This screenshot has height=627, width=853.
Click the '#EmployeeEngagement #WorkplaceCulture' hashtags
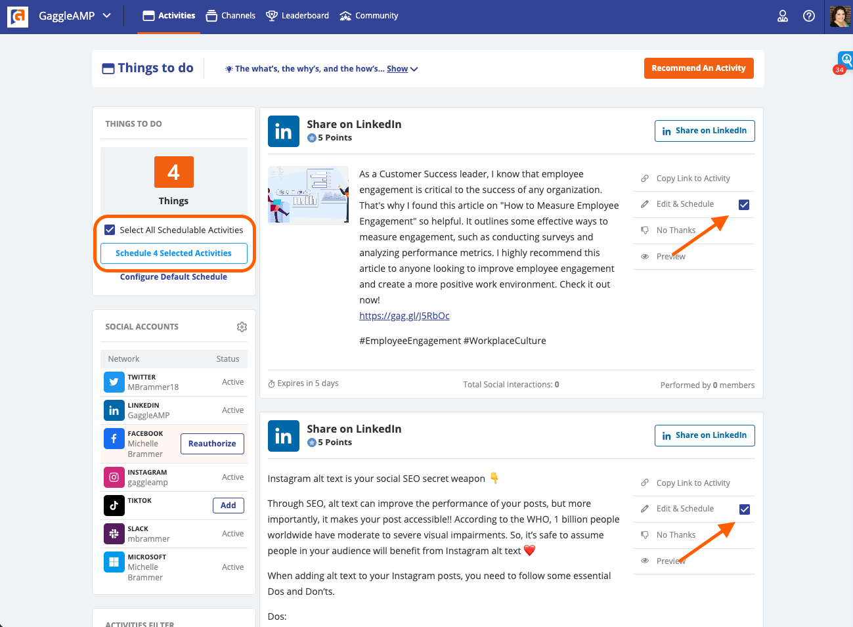(x=452, y=341)
